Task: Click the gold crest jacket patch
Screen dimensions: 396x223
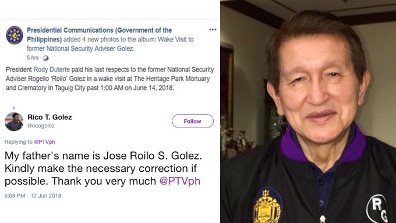Action: 268,205
